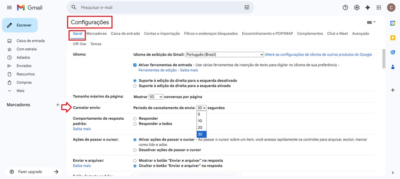Image resolution: width=400 pixels, height=179 pixels.
Task: Focus the Pesquisar e-mail search field
Action: click(x=160, y=7)
